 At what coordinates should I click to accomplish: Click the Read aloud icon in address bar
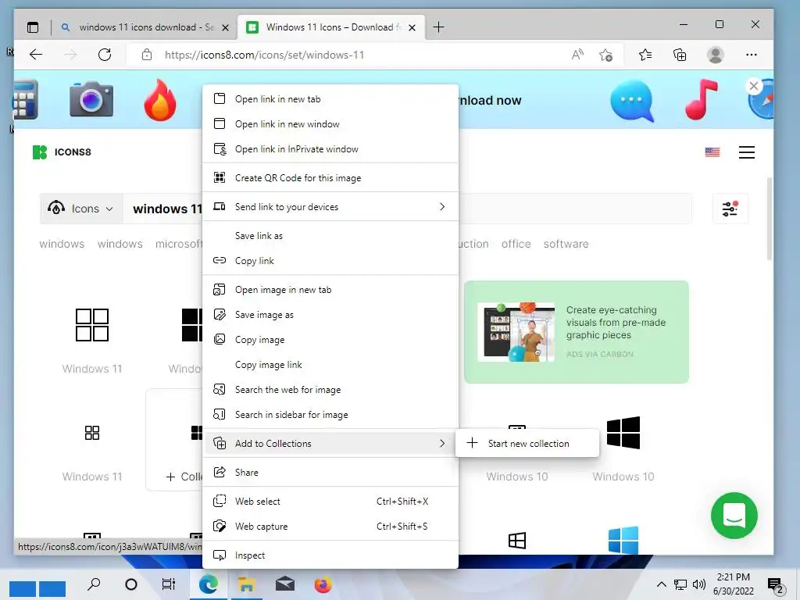tap(577, 55)
